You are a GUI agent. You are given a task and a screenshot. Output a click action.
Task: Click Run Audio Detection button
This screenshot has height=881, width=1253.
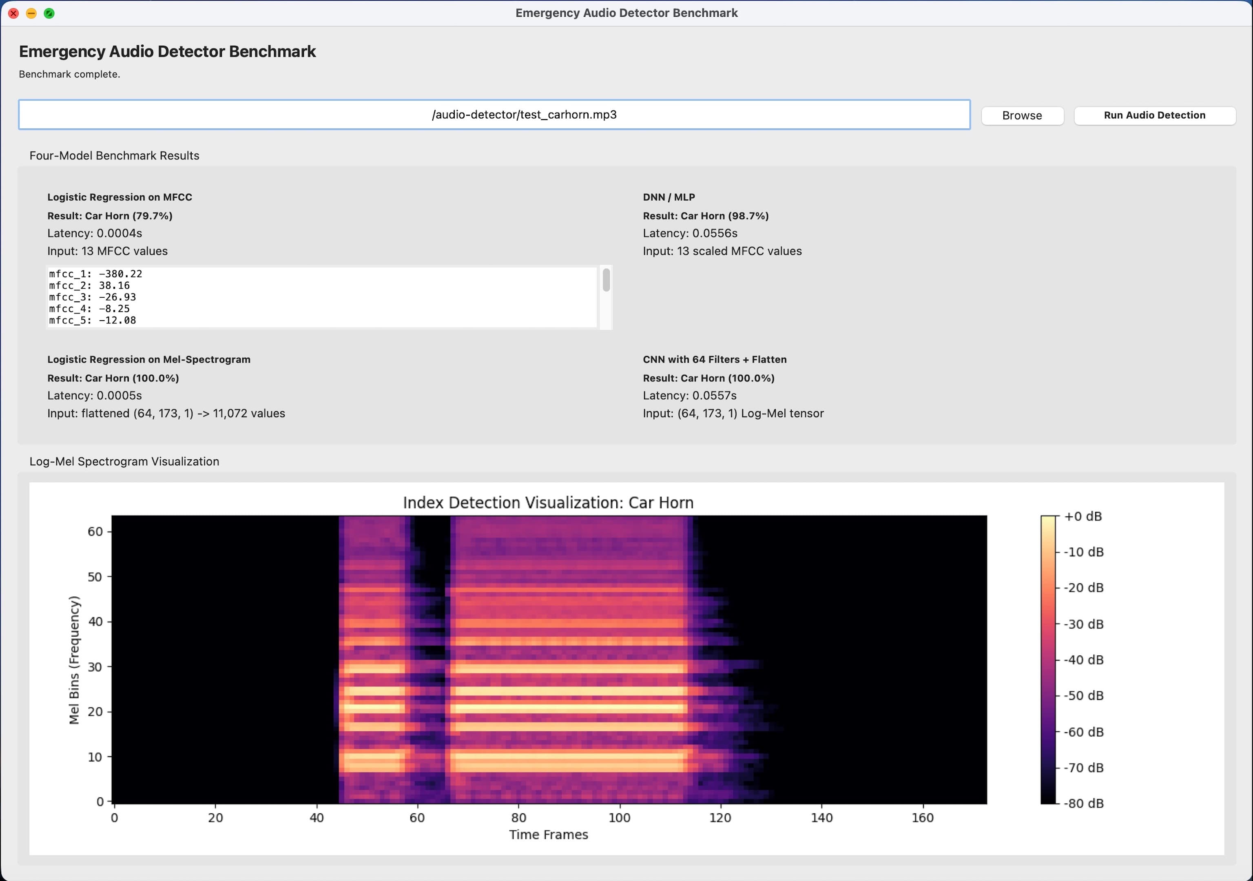click(x=1154, y=115)
